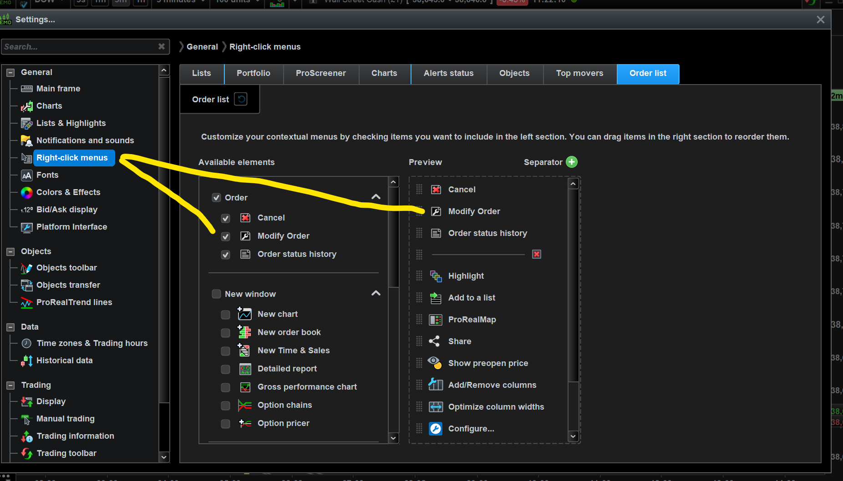Switch to the Portfolio tab
Image resolution: width=843 pixels, height=481 pixels.
pyautogui.click(x=254, y=74)
